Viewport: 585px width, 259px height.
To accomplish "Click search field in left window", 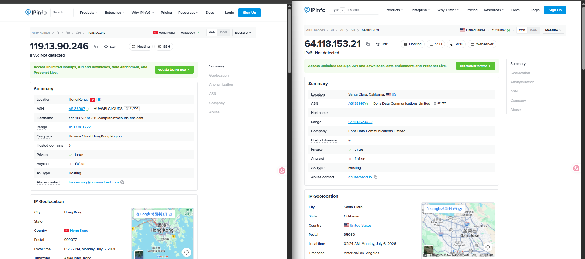I will [62, 13].
